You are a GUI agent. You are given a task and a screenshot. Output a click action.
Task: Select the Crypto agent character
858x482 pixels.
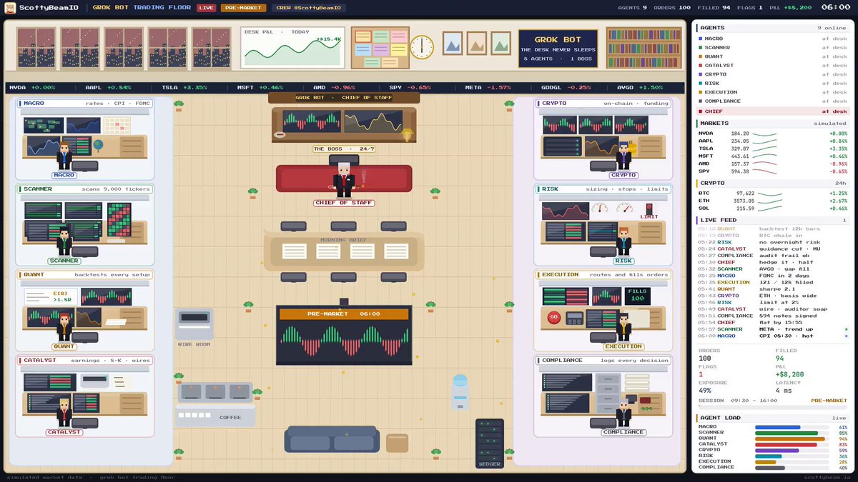[x=623, y=156]
